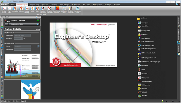Launch EDM AutoSync Client
The width and height of the screenshot is (181, 103).
146,46
